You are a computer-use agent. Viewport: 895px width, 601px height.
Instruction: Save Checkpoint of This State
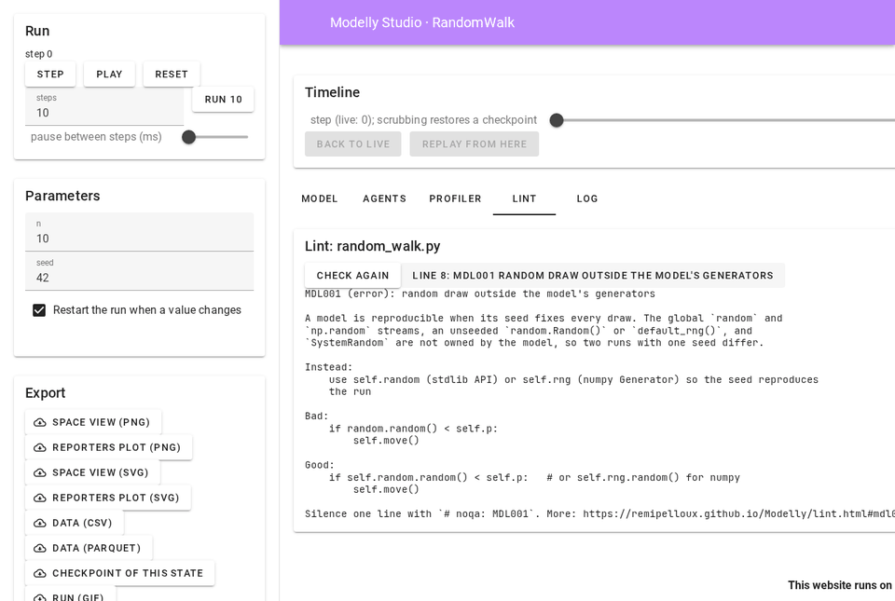[120, 573]
